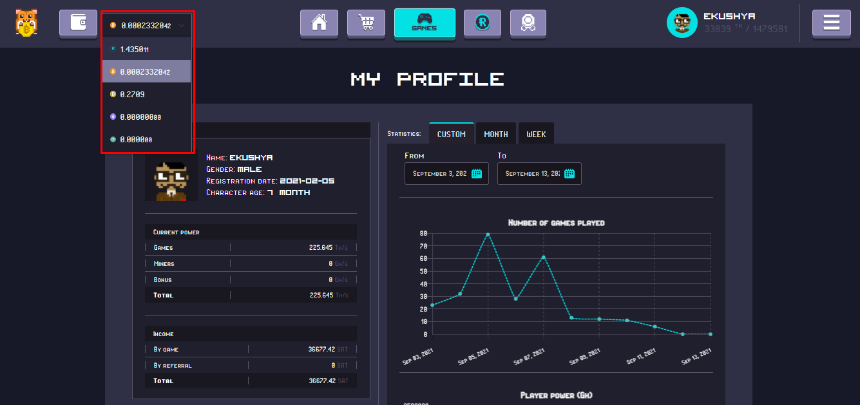Click the Gender: Male text
The height and width of the screenshot is (405, 860).
[x=234, y=169]
